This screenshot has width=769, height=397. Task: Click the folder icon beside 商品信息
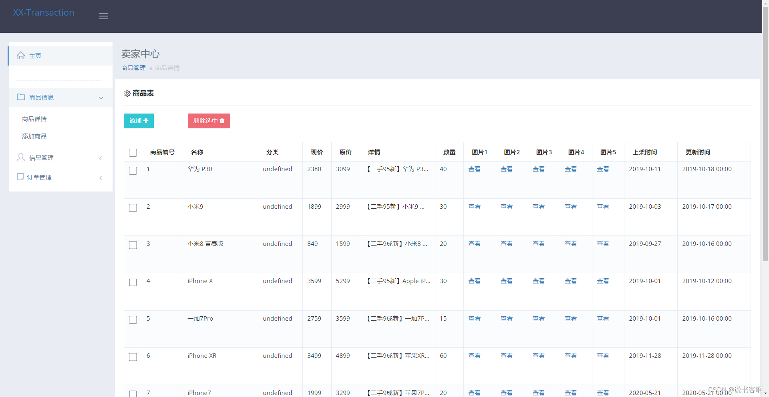click(x=21, y=97)
